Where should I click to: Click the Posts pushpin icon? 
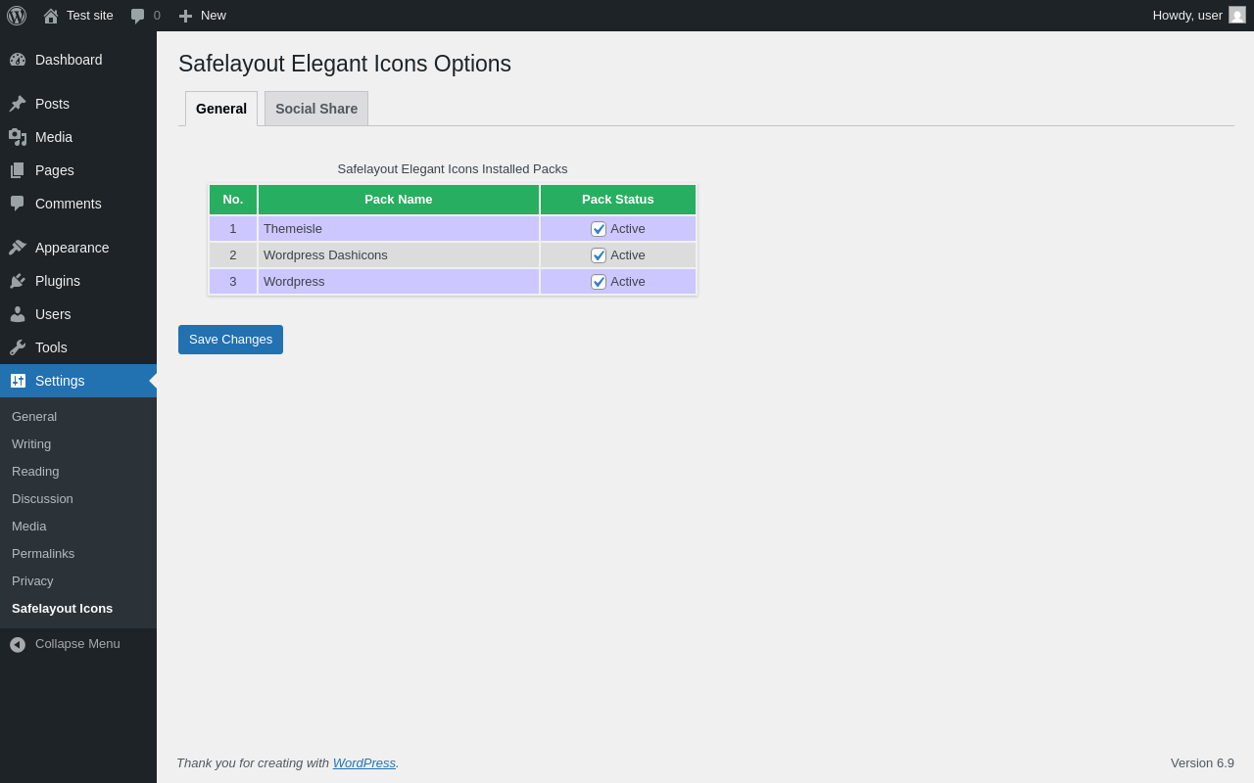coord(18,104)
